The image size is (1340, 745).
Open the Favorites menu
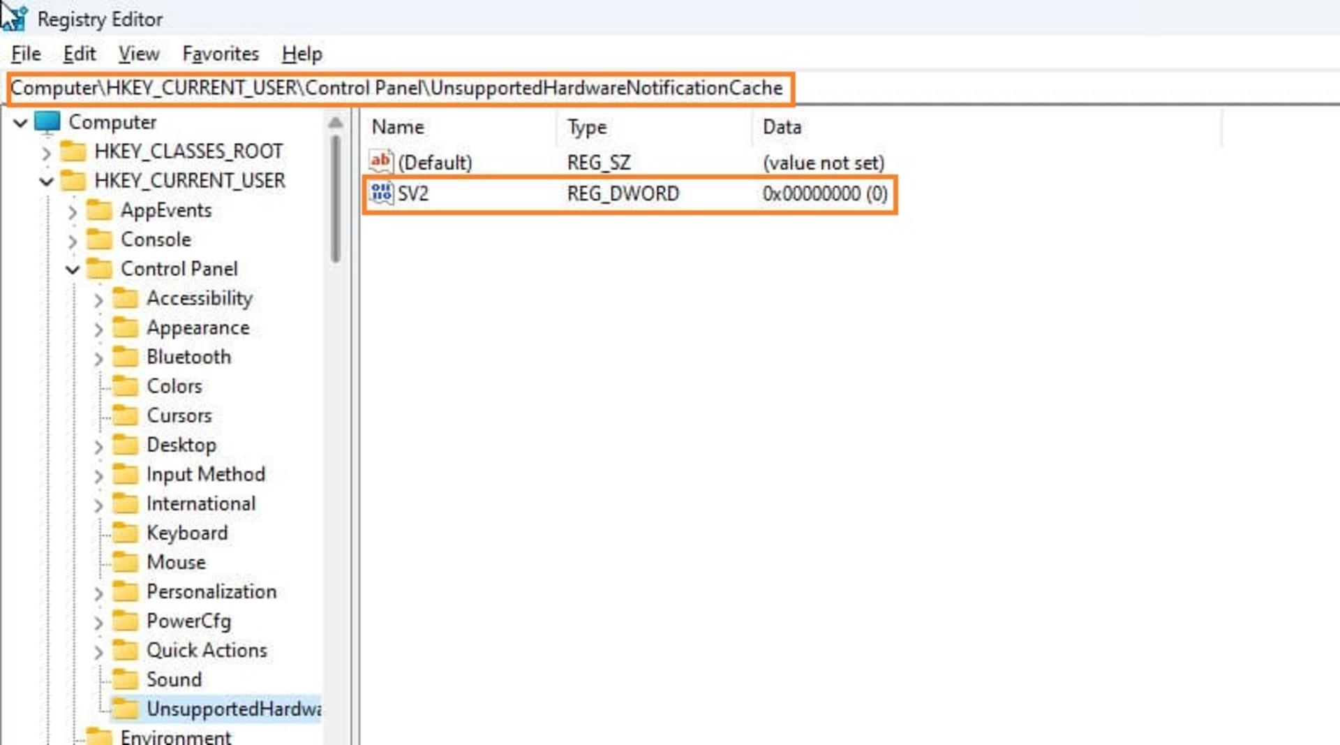coord(221,54)
